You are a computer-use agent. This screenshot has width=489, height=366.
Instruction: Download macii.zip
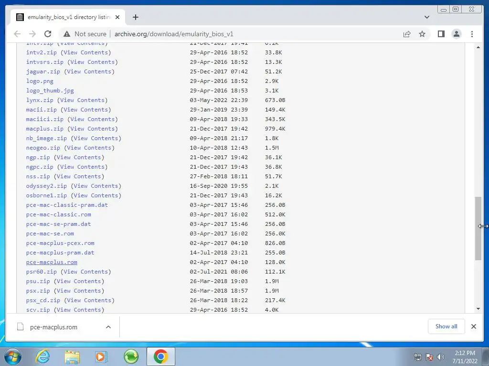(41, 110)
